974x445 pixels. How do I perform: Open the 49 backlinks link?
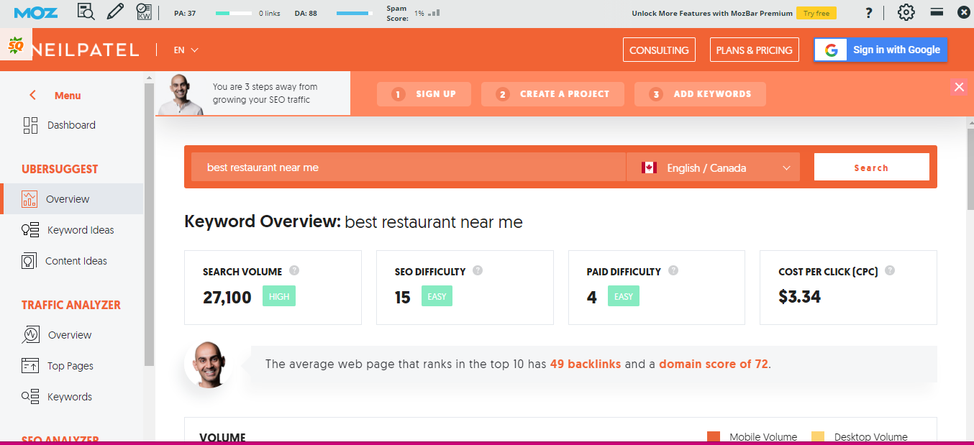tap(586, 364)
